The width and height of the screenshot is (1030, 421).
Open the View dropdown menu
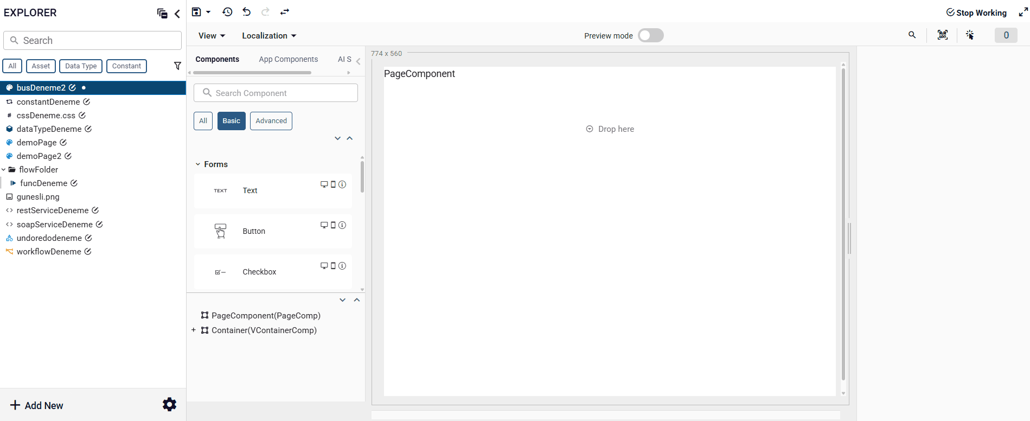point(212,36)
